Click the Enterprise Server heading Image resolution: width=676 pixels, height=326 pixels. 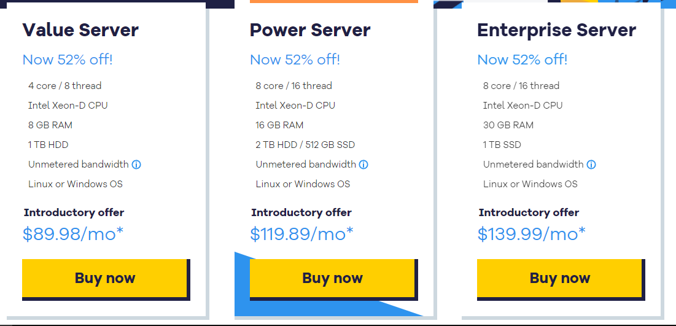point(556,30)
